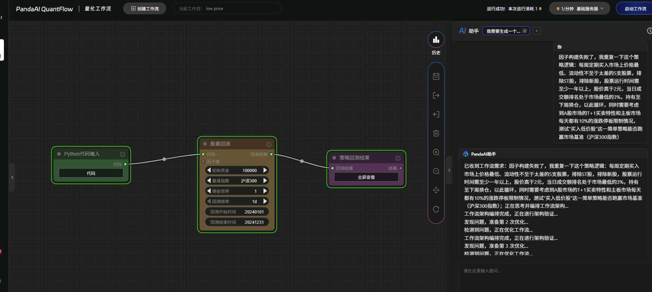
Task: Click the refresh icon in vertical toolbar
Action: pyautogui.click(x=436, y=209)
